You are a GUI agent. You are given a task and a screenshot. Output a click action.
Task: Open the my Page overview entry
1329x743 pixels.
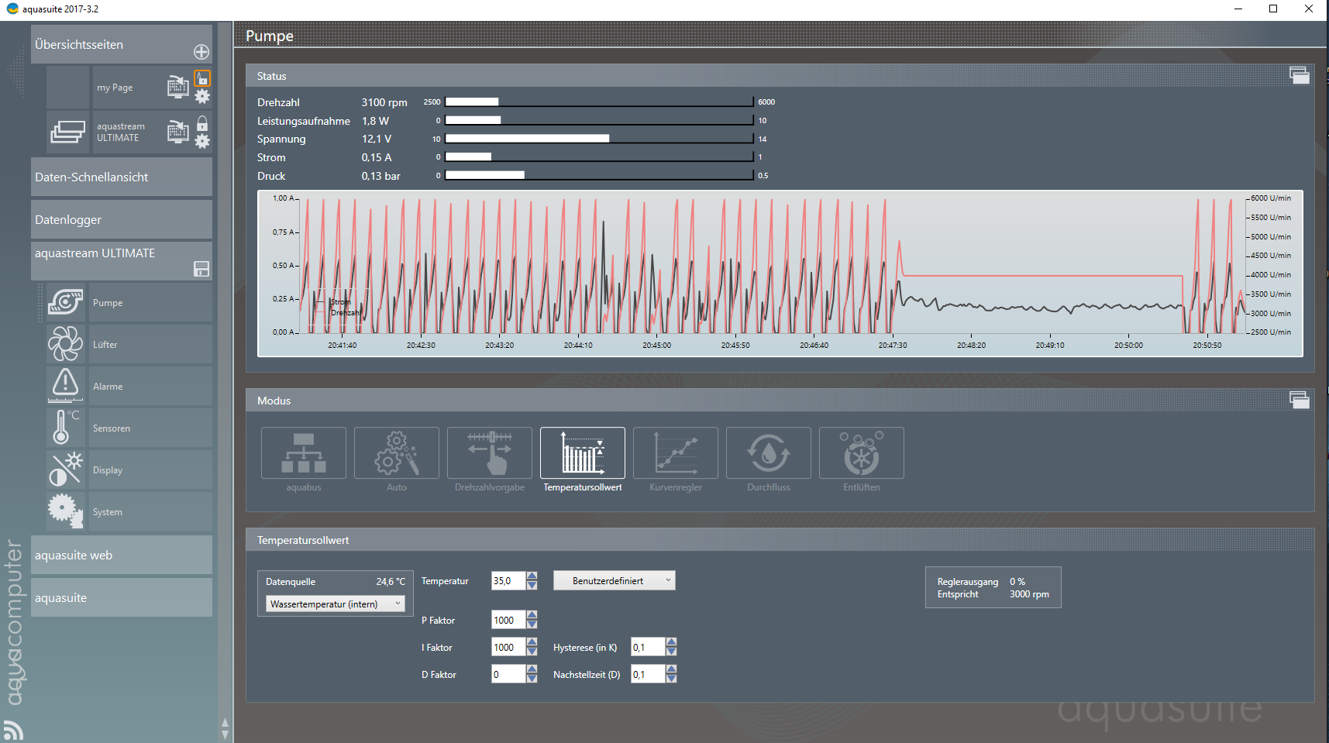click(x=115, y=88)
